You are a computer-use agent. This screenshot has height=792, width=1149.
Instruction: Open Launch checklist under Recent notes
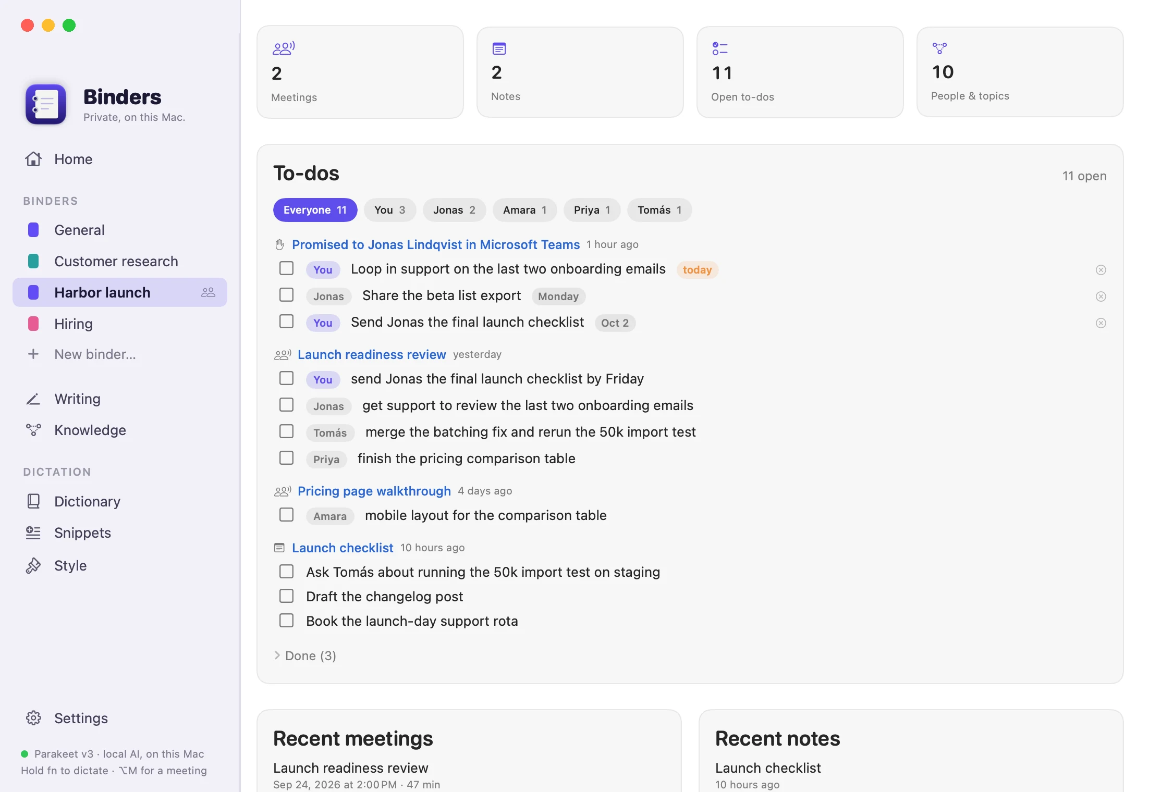768,768
